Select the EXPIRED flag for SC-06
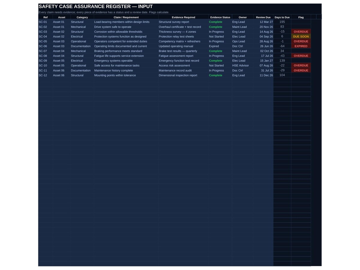The width and height of the screenshot is (360, 270). pyautogui.click(x=301, y=46)
